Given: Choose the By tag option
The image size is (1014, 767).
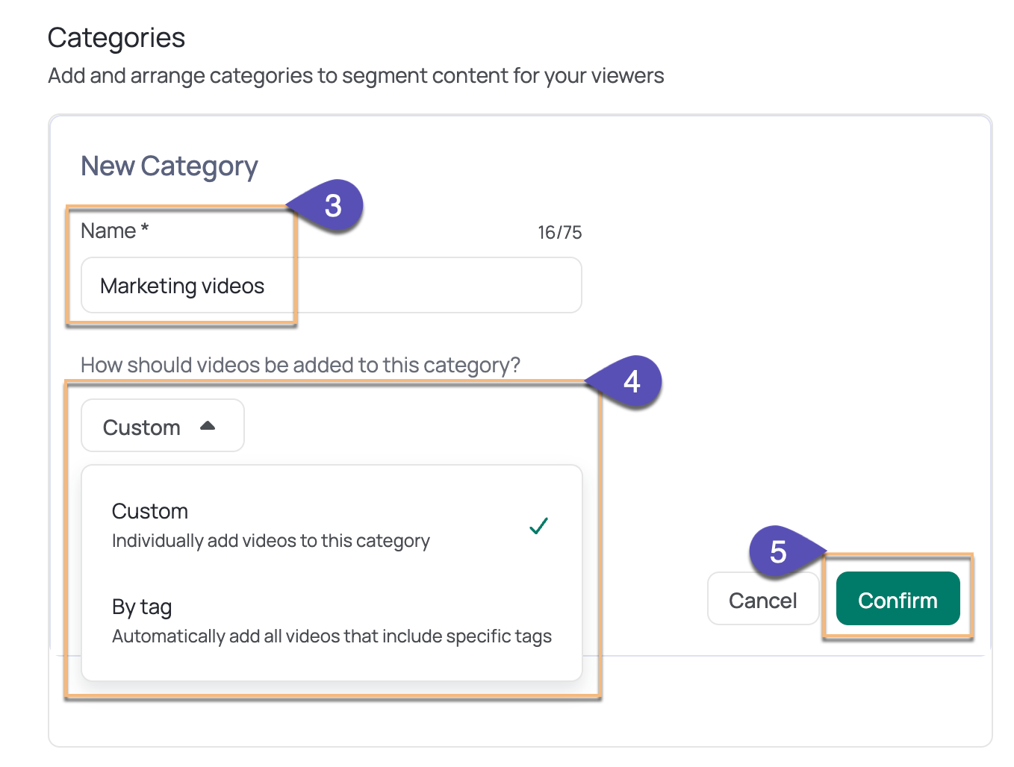Looking at the screenshot, I should coord(331,621).
